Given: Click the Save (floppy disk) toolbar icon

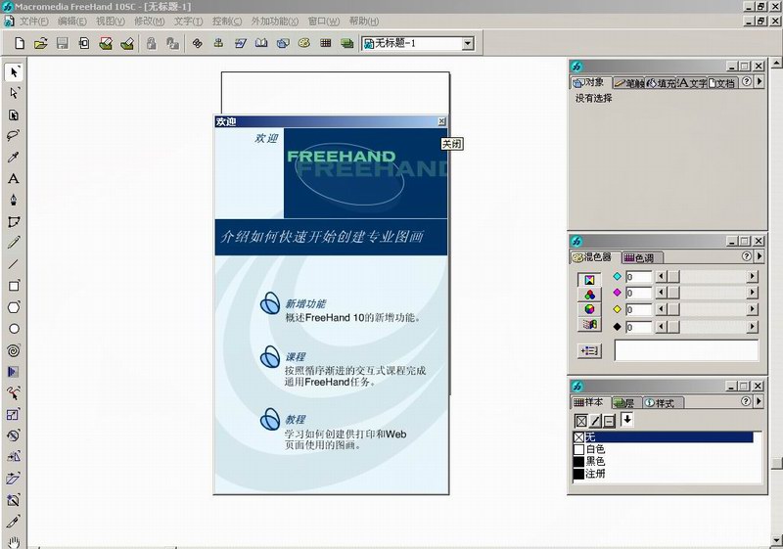Looking at the screenshot, I should pyautogui.click(x=63, y=43).
